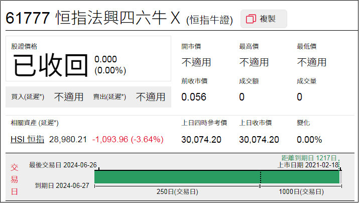Click the 1000日(交易日) scale label

[301, 191]
